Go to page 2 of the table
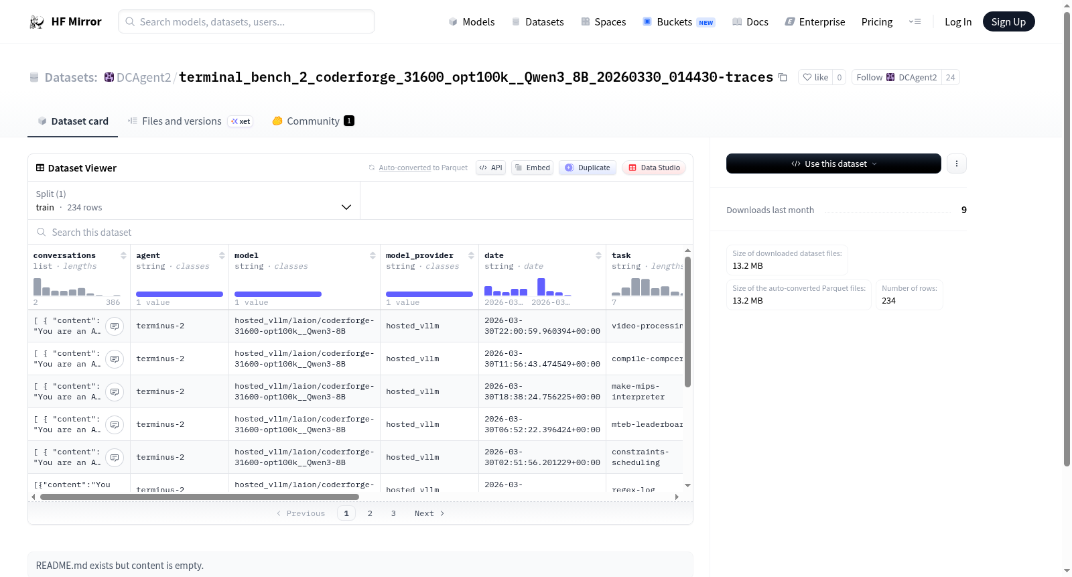Viewport: 1072px width, 577px height. coord(370,513)
